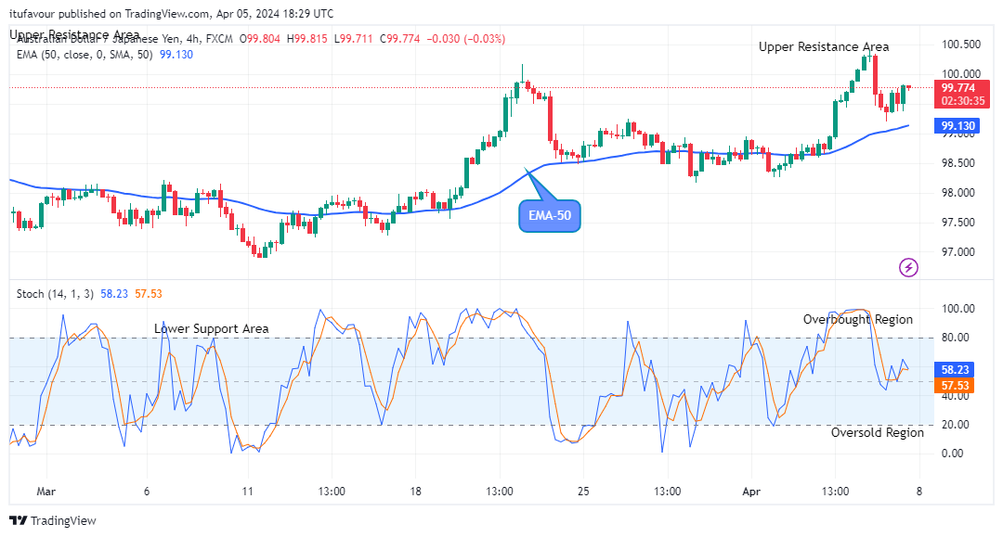
Task: Click the red current price tag 99.774
Action: [961, 94]
